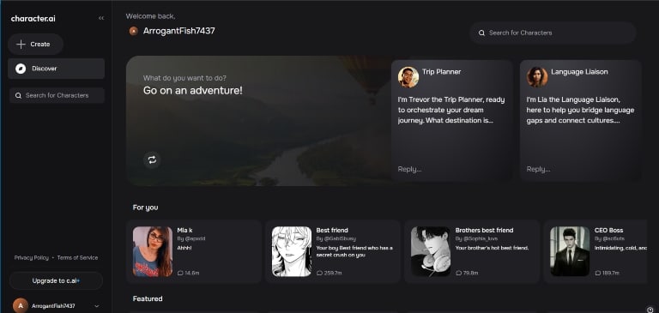Click the character.ai logo
The width and height of the screenshot is (659, 313).
pyautogui.click(x=33, y=19)
